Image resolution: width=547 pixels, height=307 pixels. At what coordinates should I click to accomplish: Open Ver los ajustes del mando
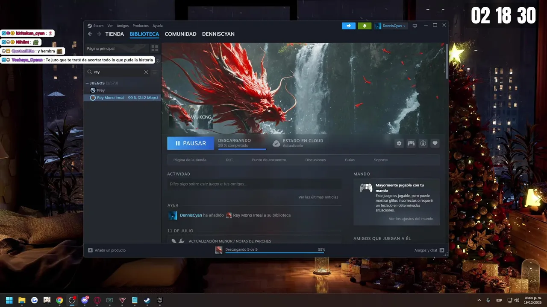[411, 219]
